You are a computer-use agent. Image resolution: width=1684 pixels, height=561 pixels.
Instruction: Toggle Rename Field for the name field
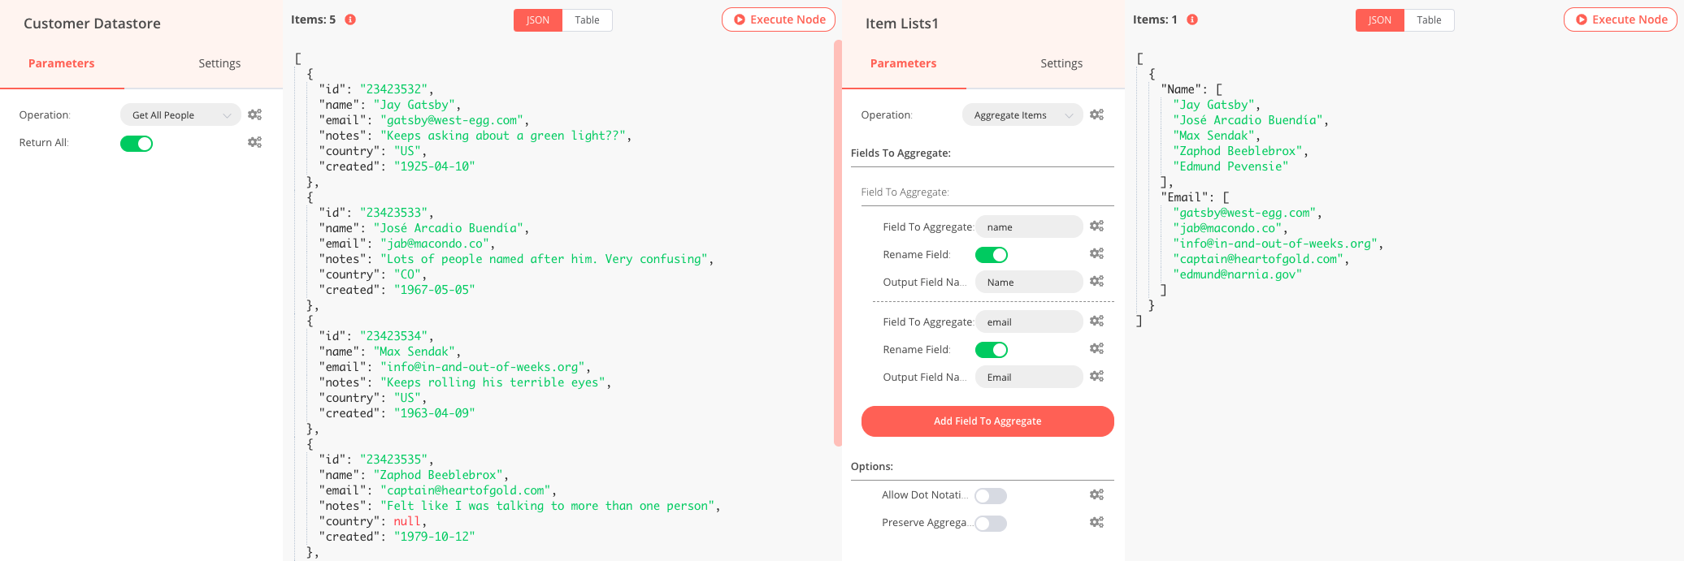[x=991, y=255]
